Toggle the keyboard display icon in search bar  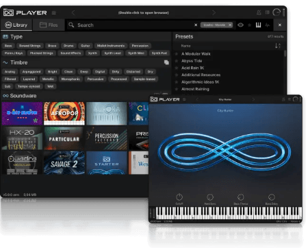point(258,25)
